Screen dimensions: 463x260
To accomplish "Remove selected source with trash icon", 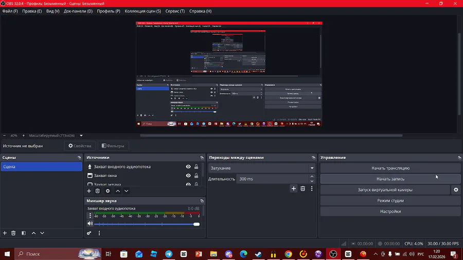I will pyautogui.click(x=97, y=191).
